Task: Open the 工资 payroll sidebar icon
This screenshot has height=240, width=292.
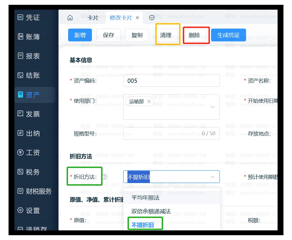Action: click(20, 153)
